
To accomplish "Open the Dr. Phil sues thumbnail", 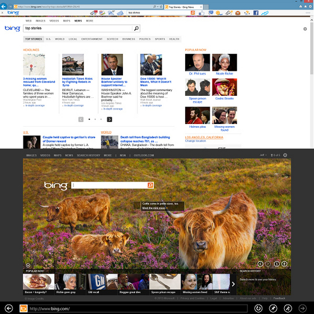I will (197, 62).
